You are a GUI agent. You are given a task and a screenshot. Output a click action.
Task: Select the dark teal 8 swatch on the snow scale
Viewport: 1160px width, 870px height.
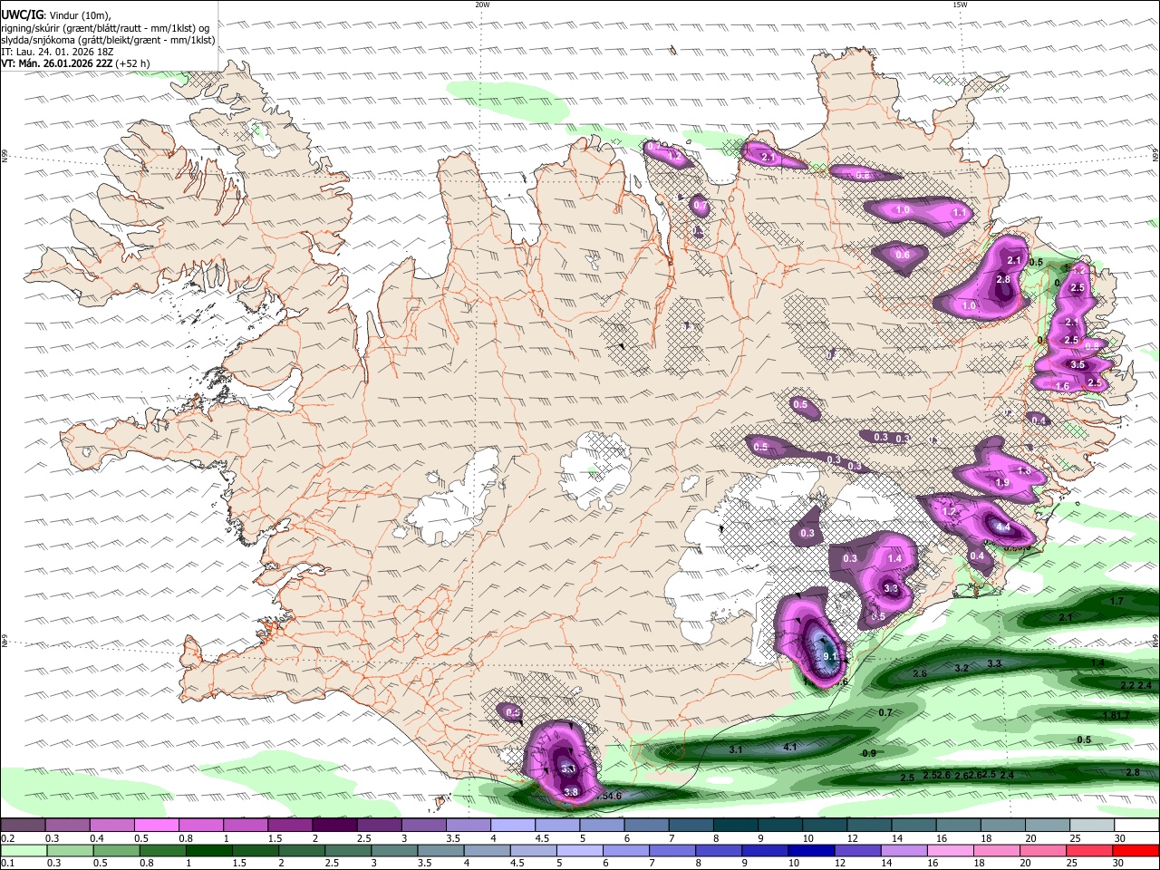click(x=736, y=826)
